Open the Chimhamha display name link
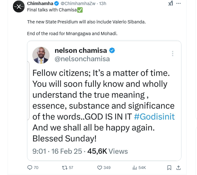This screenshot has height=175, width=197. tap(40, 3)
